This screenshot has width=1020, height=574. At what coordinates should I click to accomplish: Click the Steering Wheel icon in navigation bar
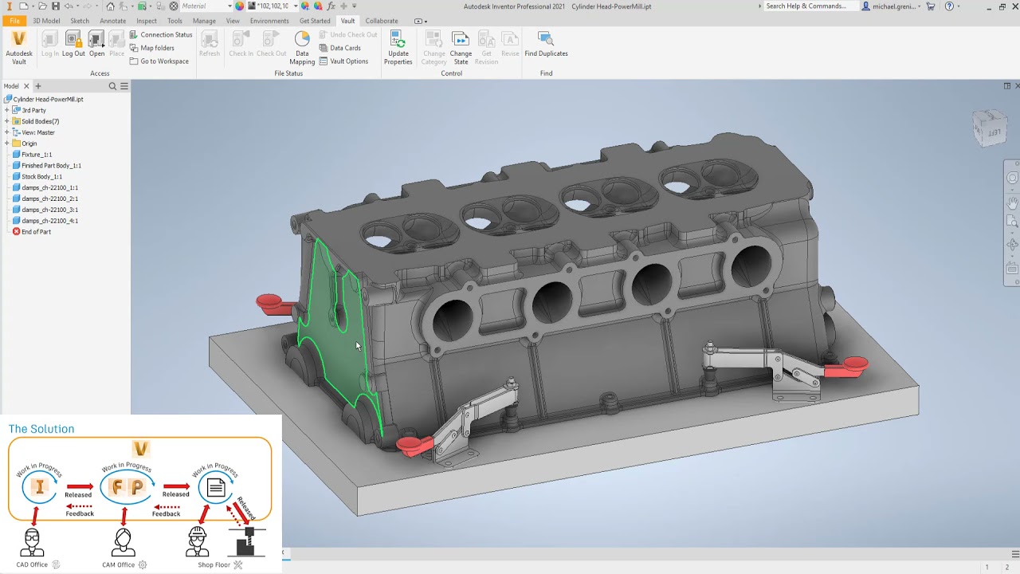1012,178
